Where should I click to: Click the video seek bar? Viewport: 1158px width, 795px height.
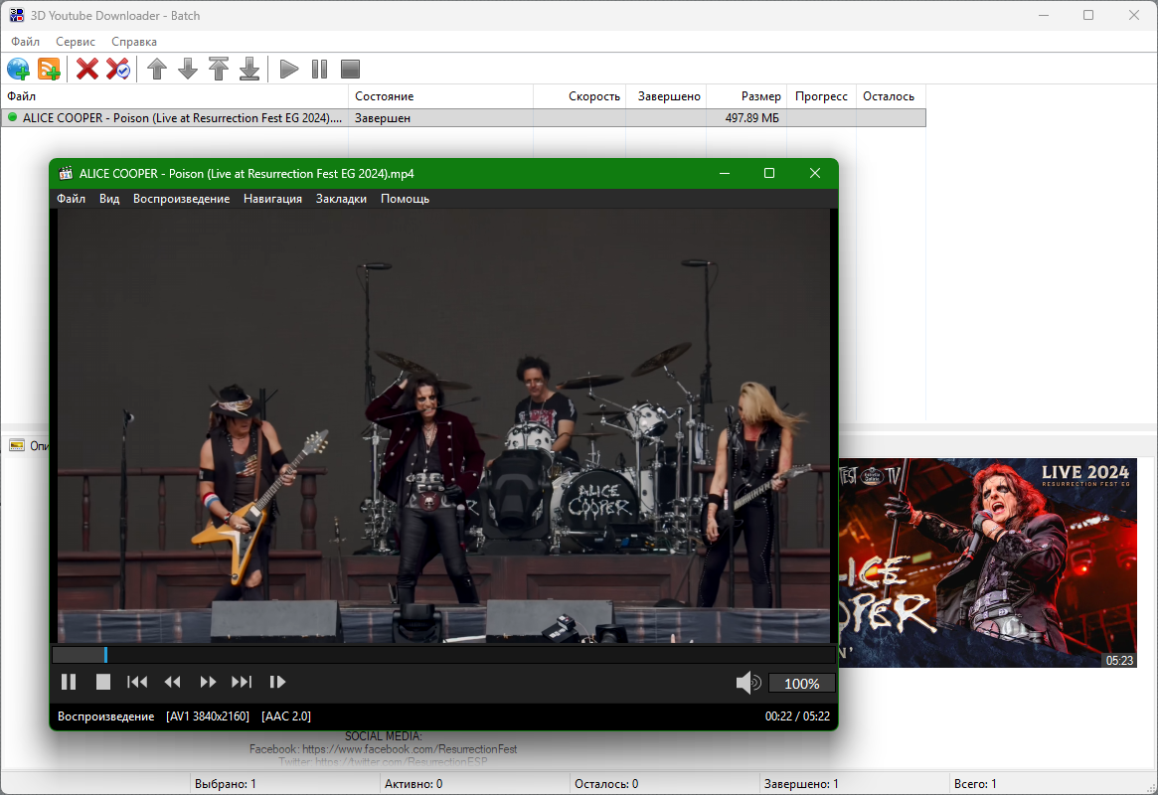pos(443,655)
